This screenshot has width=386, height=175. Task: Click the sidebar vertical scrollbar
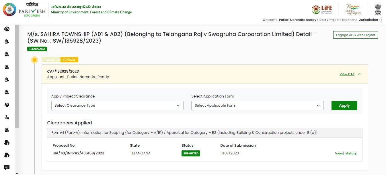tap(17, 76)
